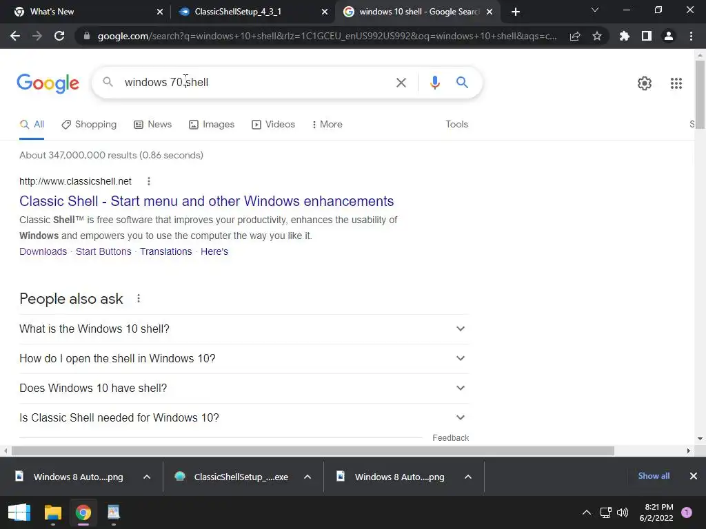Open network status tray icon
The width and height of the screenshot is (706, 529).
pyautogui.click(x=605, y=512)
